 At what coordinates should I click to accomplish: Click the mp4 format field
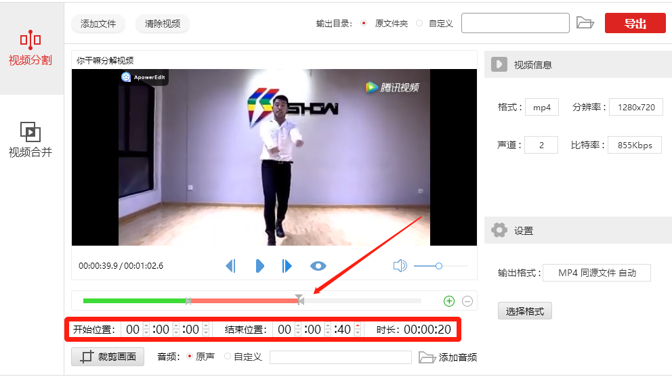tap(542, 107)
